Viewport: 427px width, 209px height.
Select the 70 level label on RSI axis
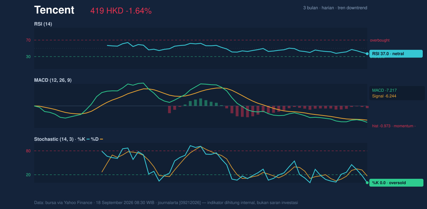[28, 40]
